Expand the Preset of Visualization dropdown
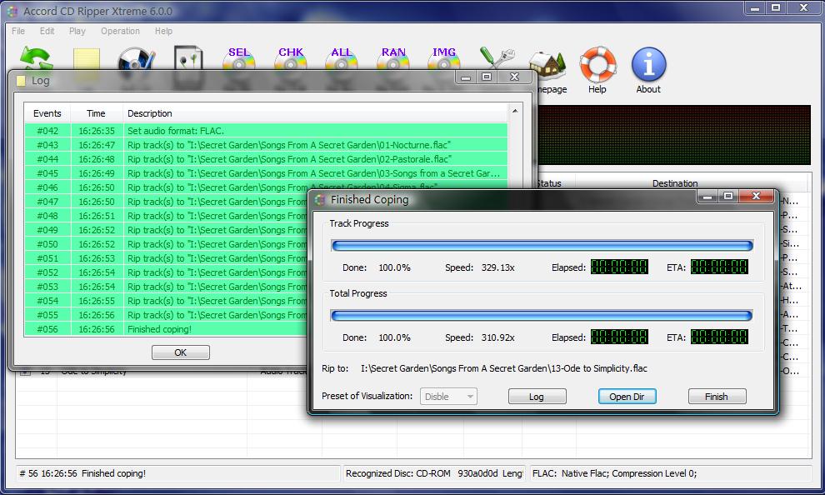Image resolution: width=825 pixels, height=495 pixels. tap(449, 397)
